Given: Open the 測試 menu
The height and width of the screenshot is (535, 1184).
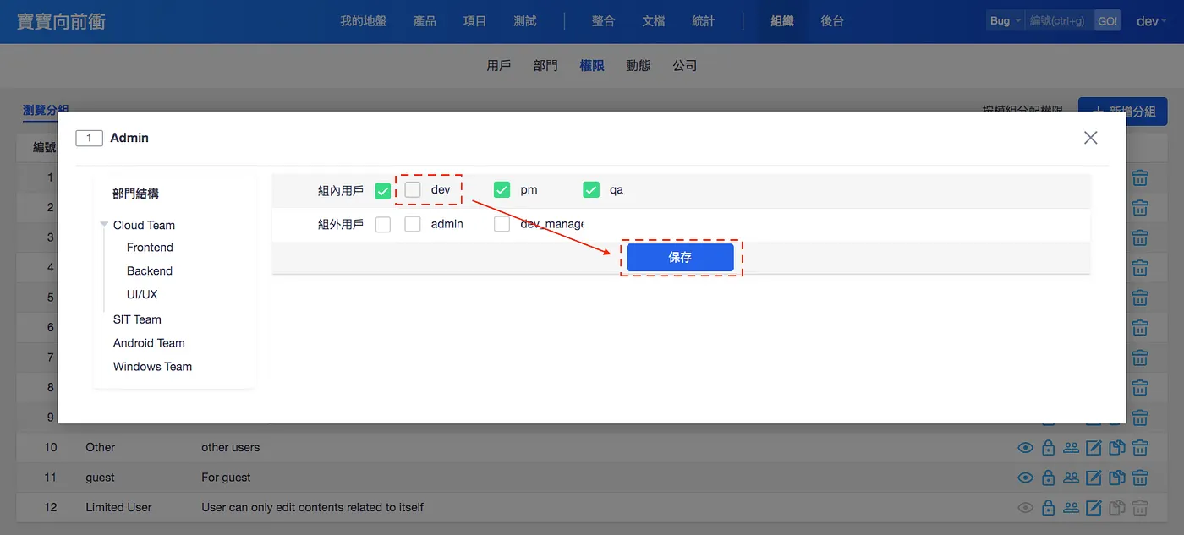Looking at the screenshot, I should pyautogui.click(x=525, y=21).
